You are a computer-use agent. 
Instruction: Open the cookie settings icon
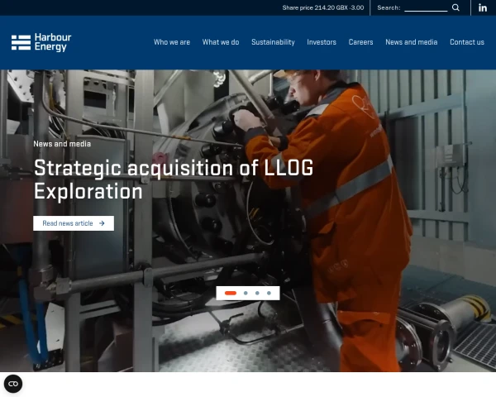13,384
